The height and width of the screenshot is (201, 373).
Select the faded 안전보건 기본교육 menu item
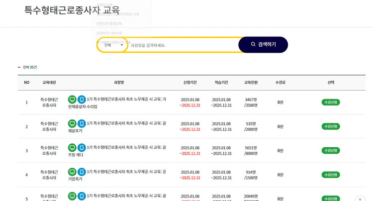click(x=109, y=33)
